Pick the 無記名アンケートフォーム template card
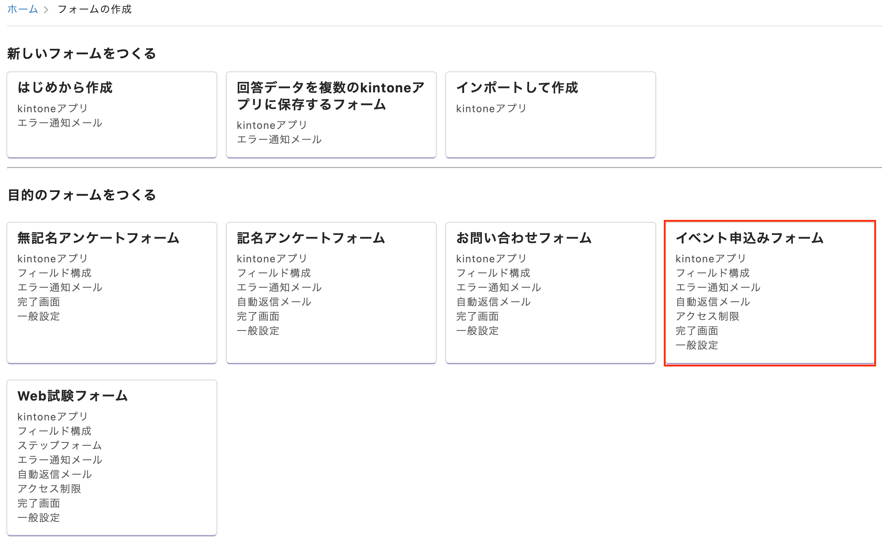The width and height of the screenshot is (882, 542). (x=112, y=293)
